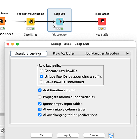Image resolution: width=137 pixels, height=139 pixels.
Task: Click the plus port icon on Loop End
Action: pyautogui.click(x=55, y=27)
